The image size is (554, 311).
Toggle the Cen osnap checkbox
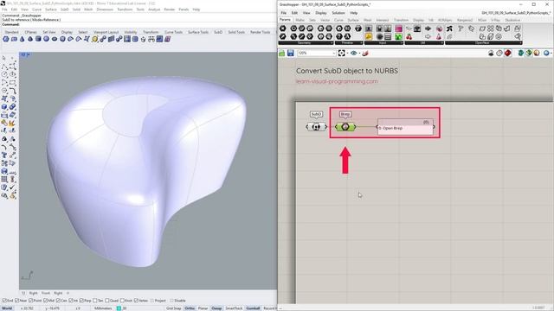58,301
